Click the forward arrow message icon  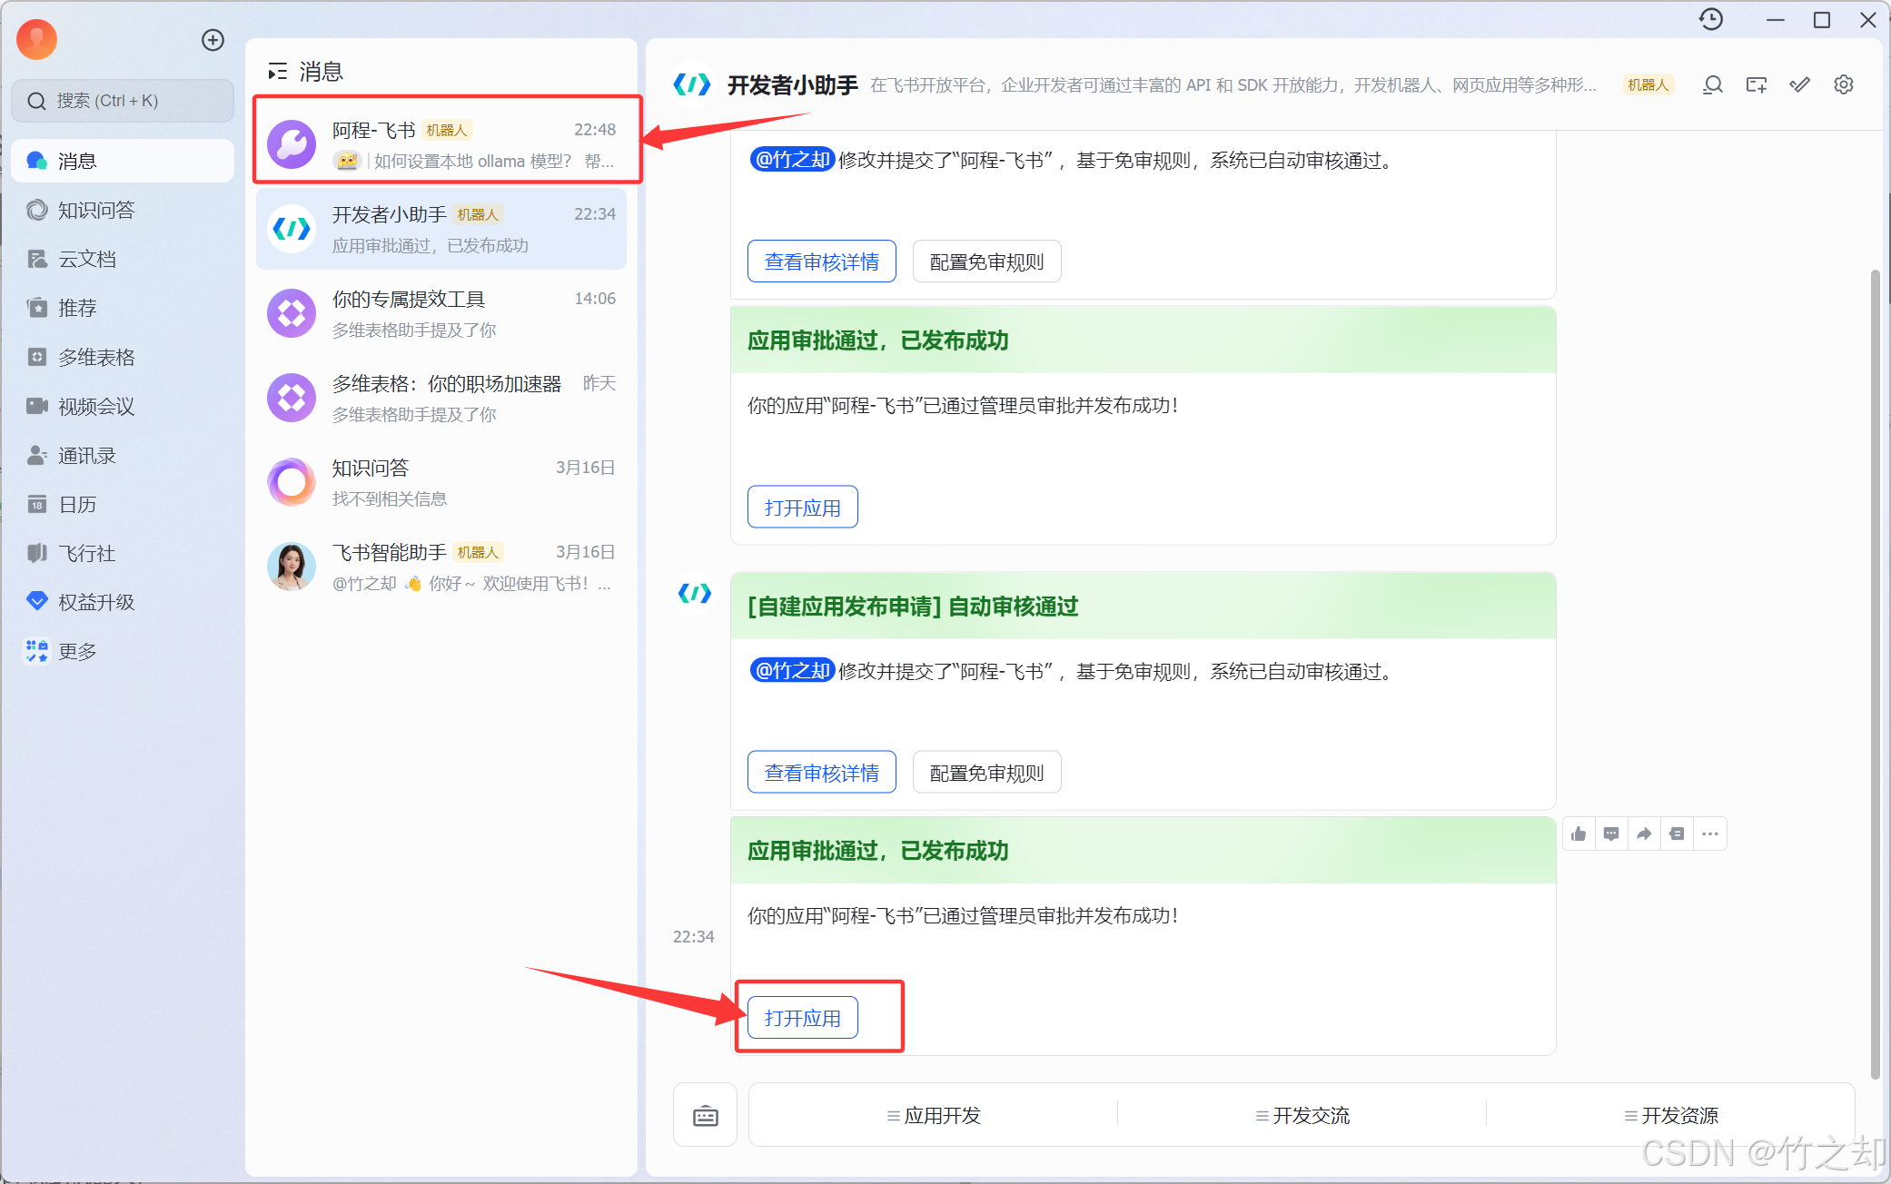pos(1644,834)
